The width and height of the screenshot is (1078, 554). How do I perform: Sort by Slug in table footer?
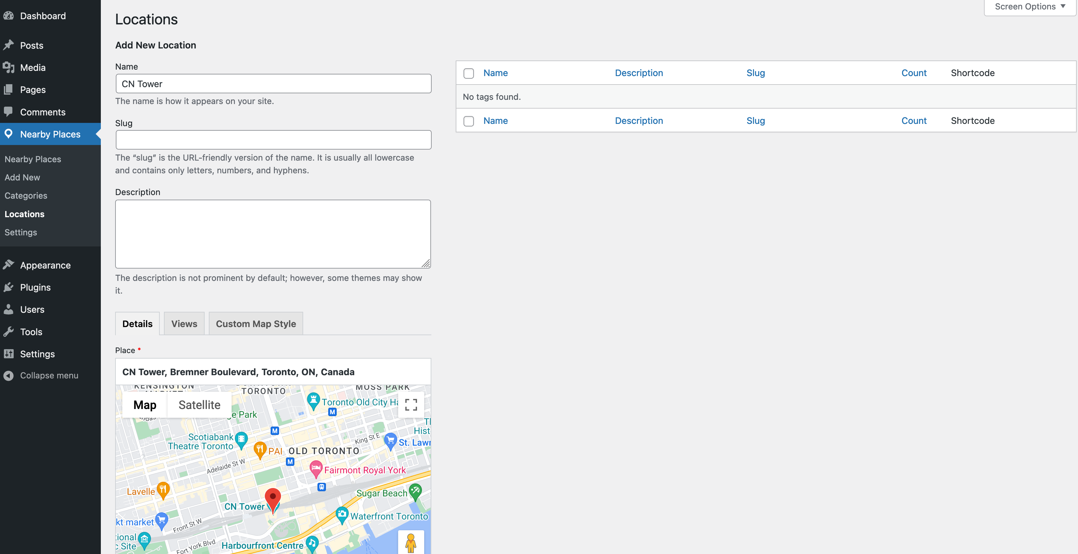[755, 120]
